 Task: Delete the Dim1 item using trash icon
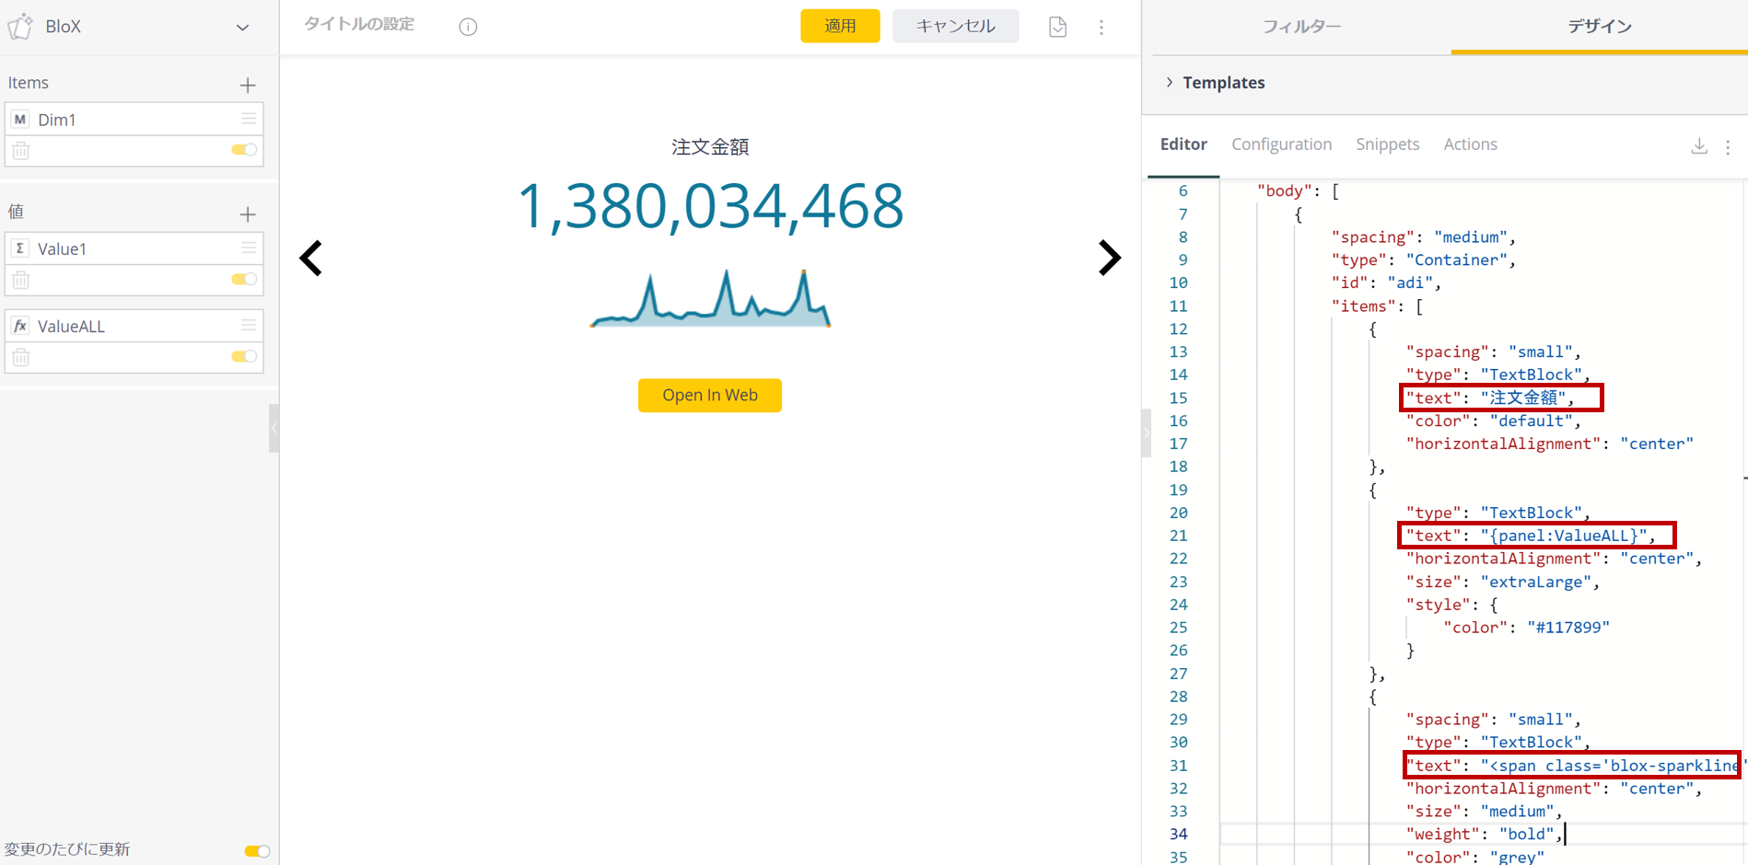coord(21,151)
